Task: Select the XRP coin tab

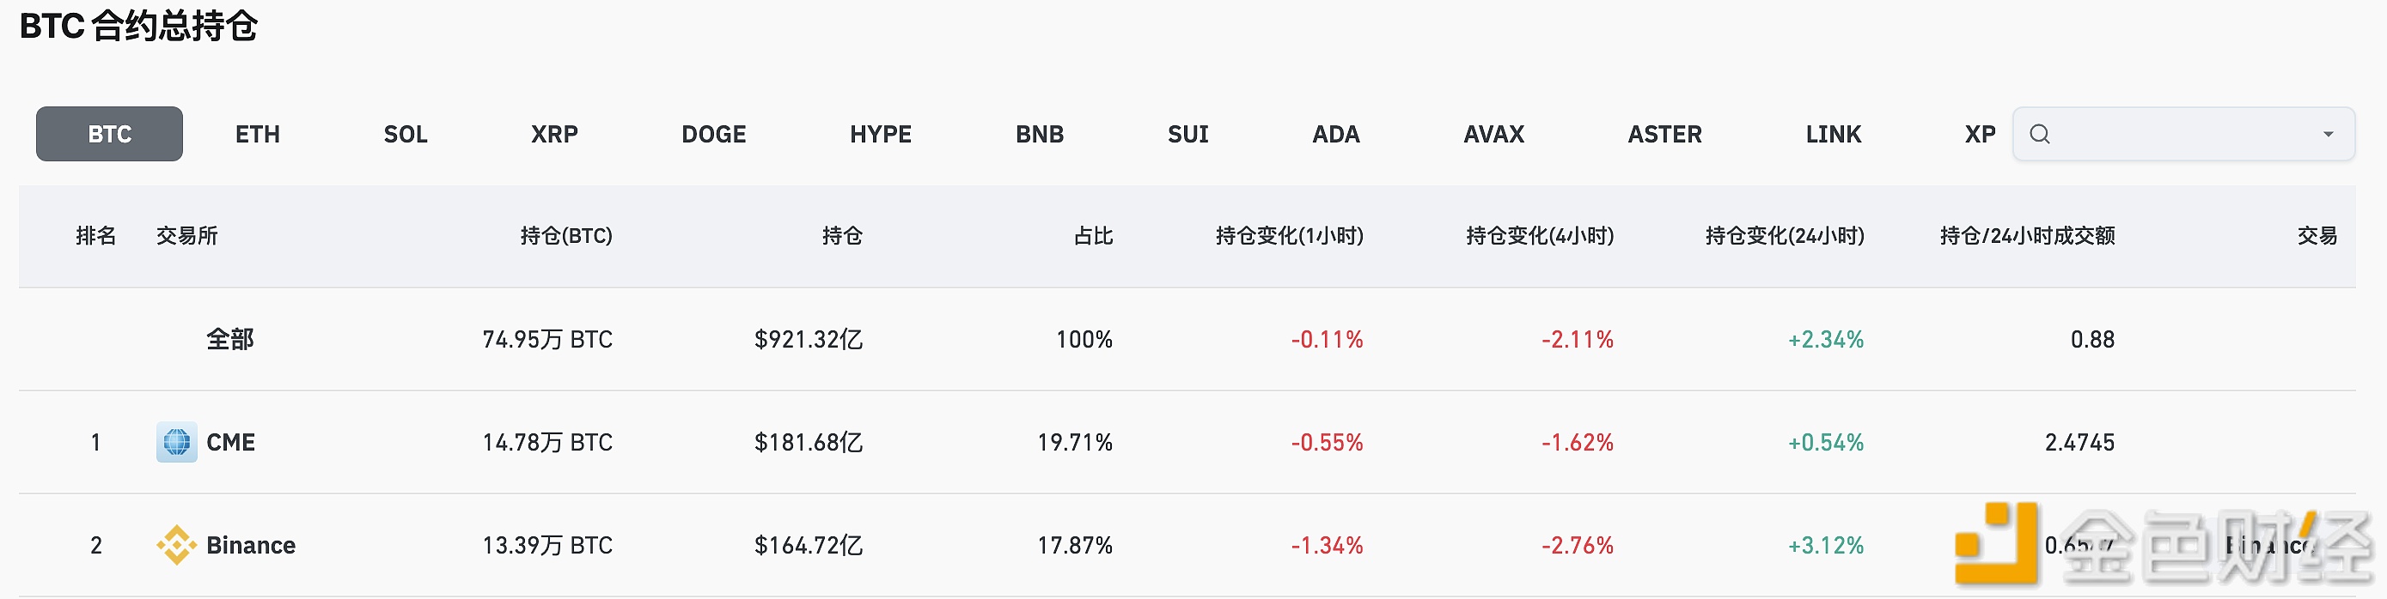Action: pos(554,134)
